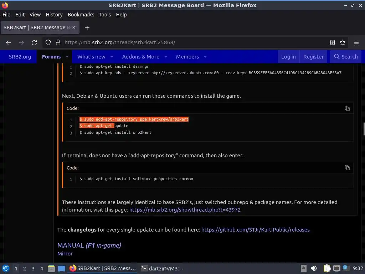Switch to virtual desktop 3
Image resolution: width=365 pixels, height=274 pixels.
click(33, 269)
